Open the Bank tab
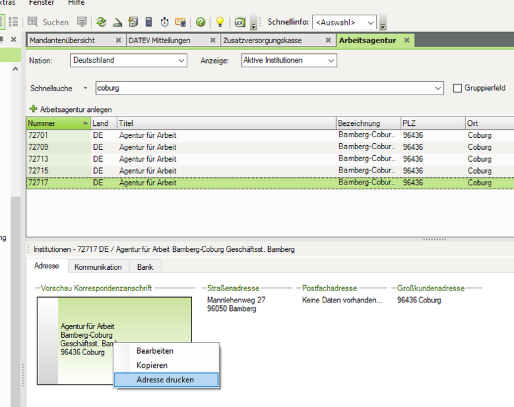 click(x=145, y=267)
